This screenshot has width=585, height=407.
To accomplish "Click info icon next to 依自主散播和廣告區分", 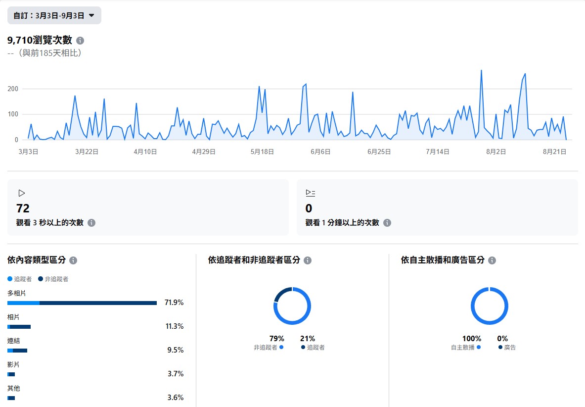I will 492,260.
